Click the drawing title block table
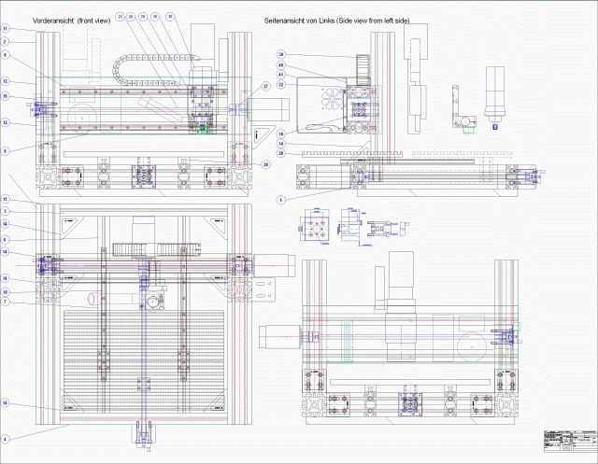Viewport: 598px width, 464px height. pos(567,440)
